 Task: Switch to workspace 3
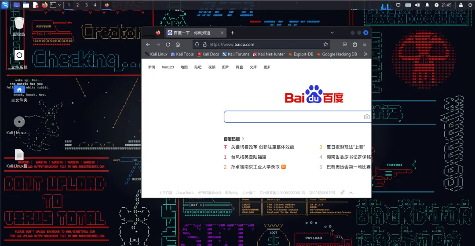click(86, 5)
